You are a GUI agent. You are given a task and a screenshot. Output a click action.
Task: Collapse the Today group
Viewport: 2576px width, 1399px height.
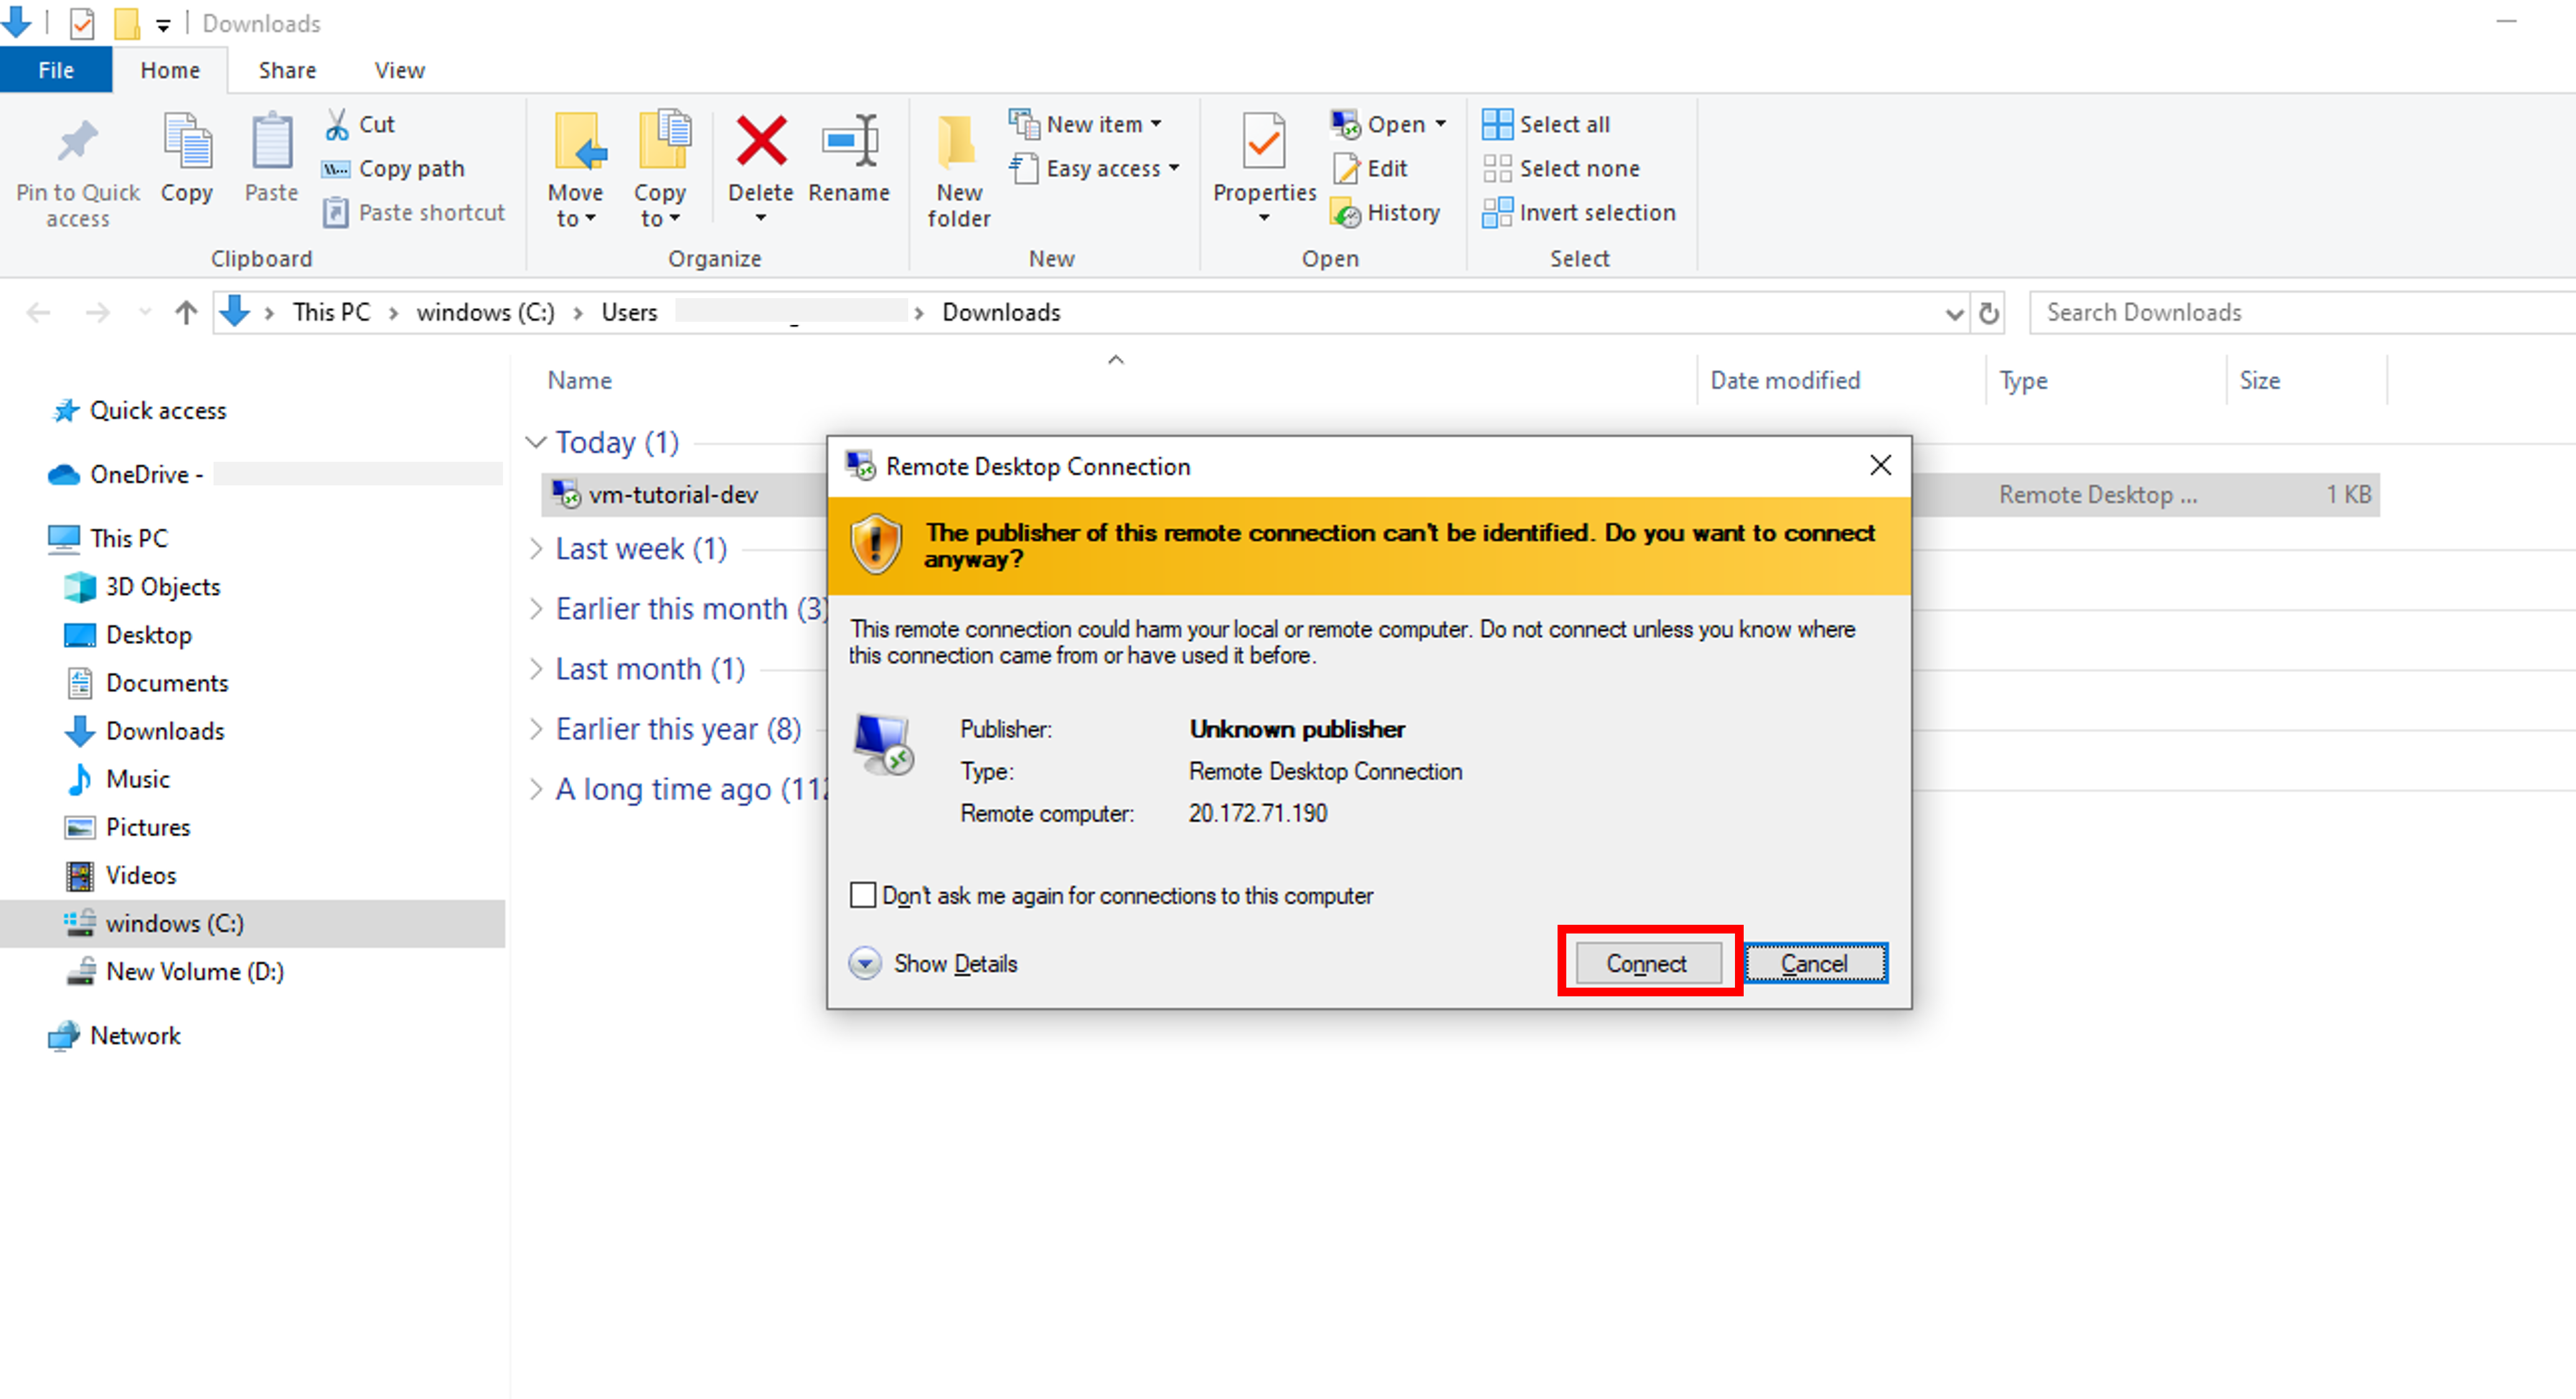point(537,442)
